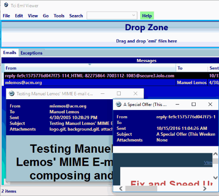Open the Search menu

[x=76, y=16]
